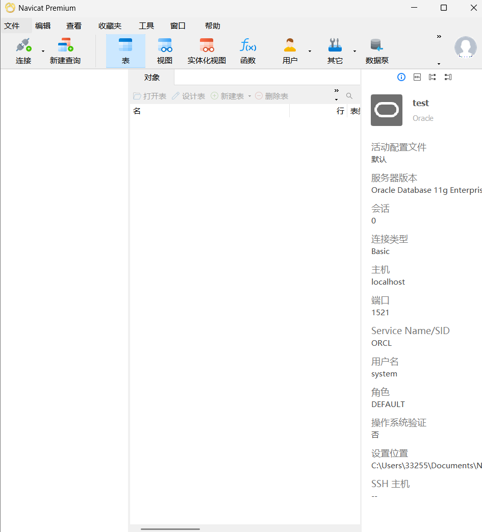Open the Window (窗口) menu

[x=177, y=26]
